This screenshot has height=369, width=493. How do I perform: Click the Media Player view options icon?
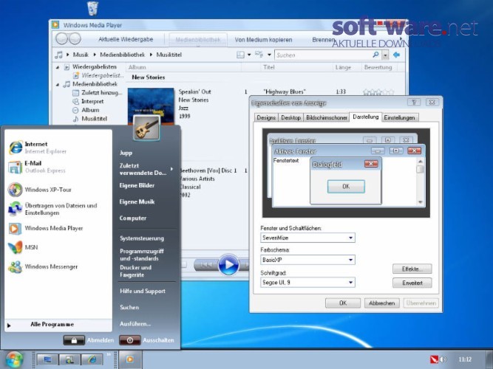point(259,55)
